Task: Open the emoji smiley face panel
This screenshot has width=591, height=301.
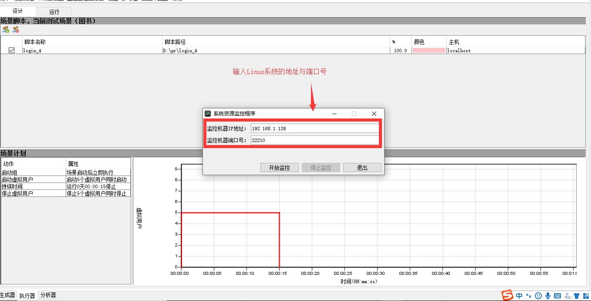Action: click(538, 296)
